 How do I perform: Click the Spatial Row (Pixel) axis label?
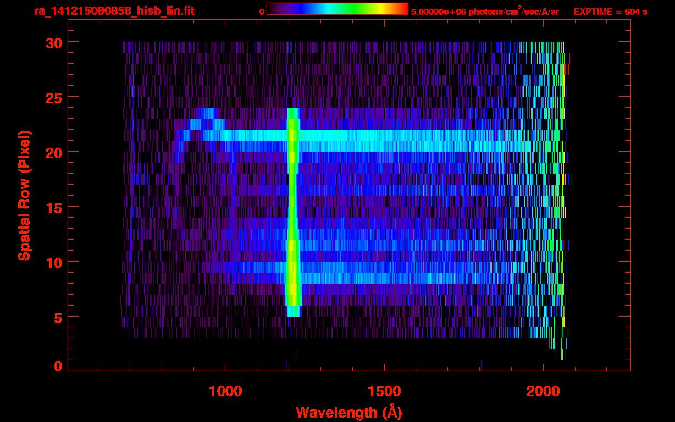click(24, 195)
